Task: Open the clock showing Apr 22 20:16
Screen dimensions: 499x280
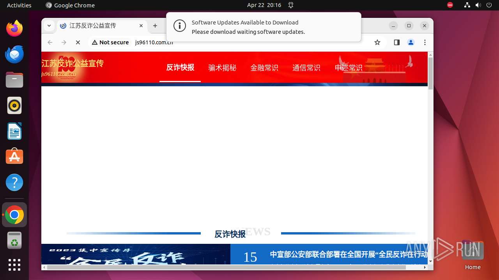Action: click(264, 5)
